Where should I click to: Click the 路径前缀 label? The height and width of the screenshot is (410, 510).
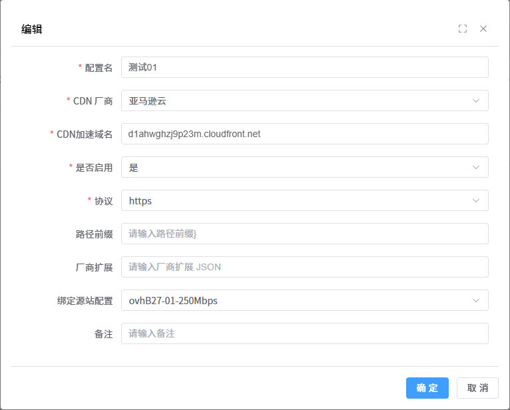(94, 234)
